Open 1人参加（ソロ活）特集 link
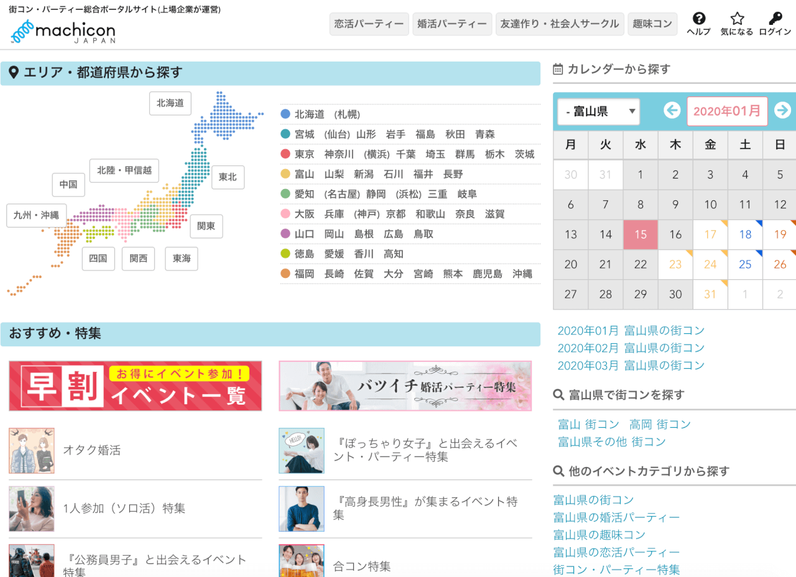Viewport: 796px width, 577px height. (124, 509)
